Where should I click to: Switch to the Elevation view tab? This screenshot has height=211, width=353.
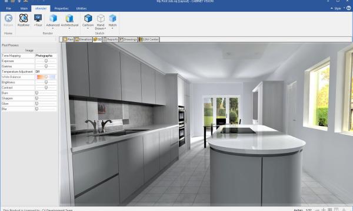[x=84, y=39]
